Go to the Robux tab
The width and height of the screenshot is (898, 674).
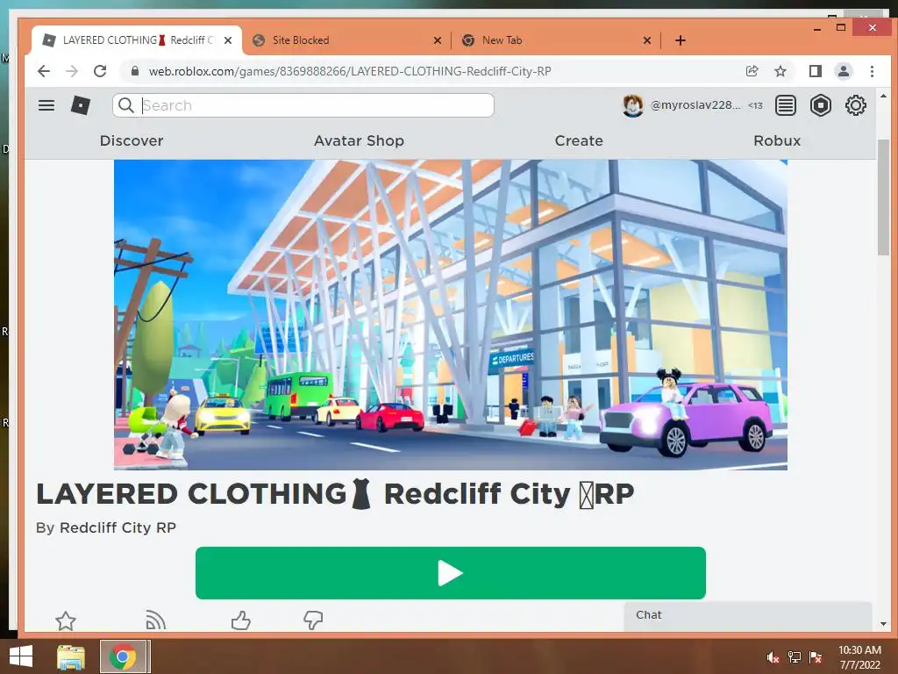click(x=777, y=141)
